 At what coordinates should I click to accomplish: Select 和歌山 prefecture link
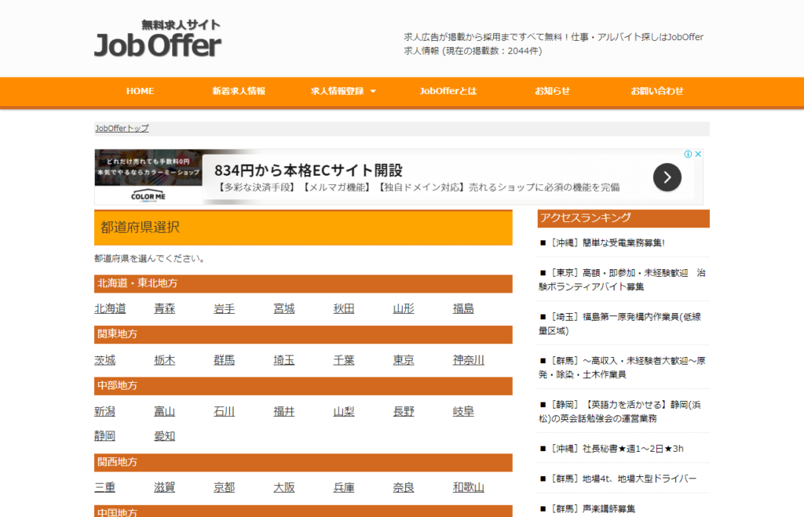click(x=469, y=487)
